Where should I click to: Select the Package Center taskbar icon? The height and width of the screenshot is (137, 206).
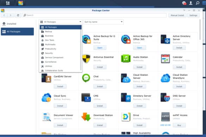coord(21,3)
